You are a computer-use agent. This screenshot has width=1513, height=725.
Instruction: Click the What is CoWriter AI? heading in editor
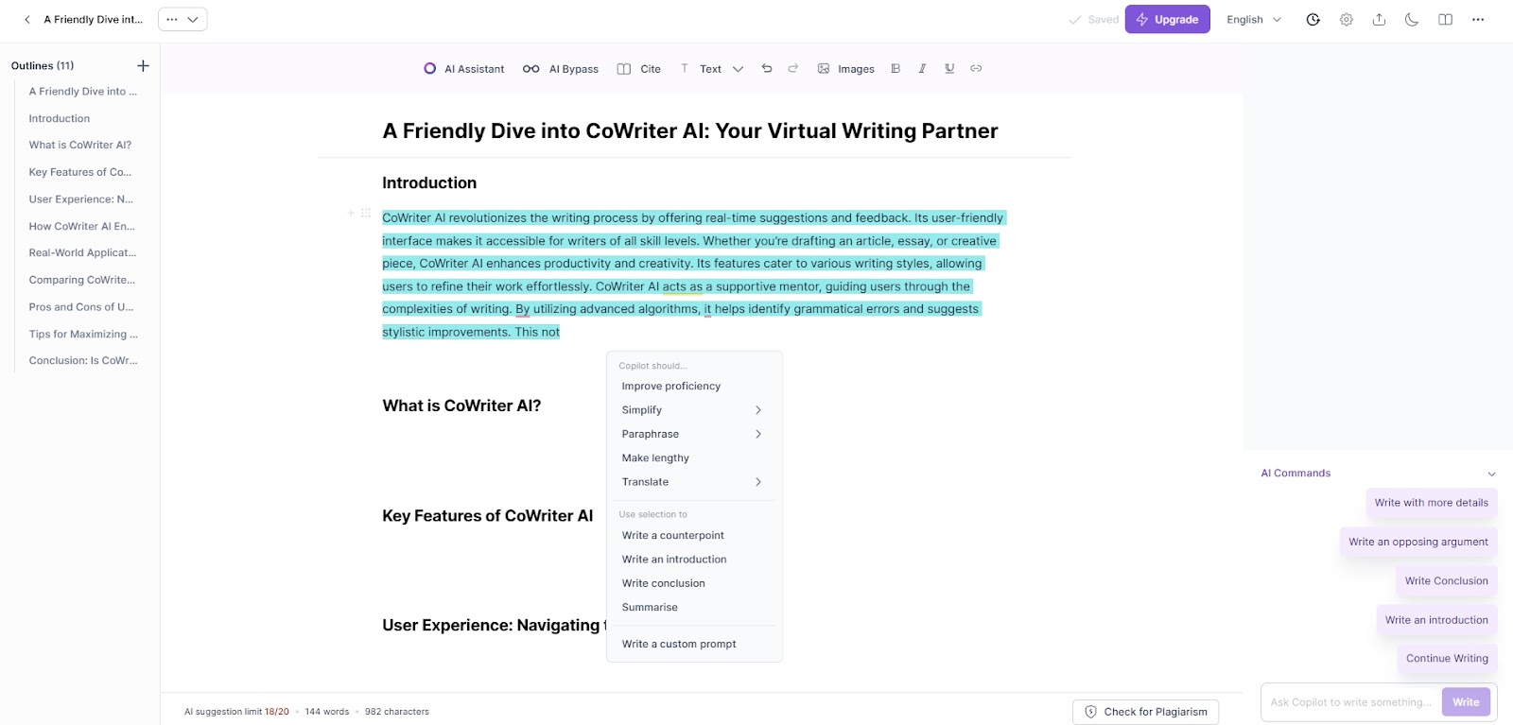(x=461, y=406)
